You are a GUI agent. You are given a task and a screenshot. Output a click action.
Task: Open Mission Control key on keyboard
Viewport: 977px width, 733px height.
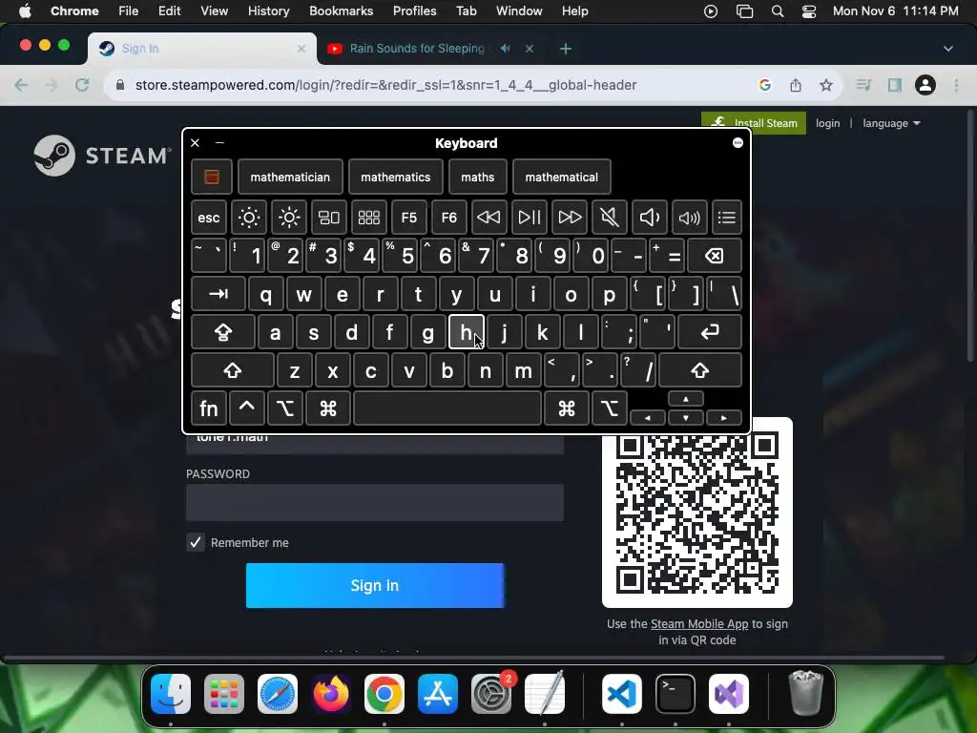(329, 218)
